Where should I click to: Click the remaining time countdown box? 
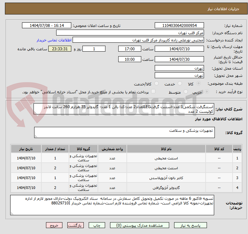(59, 49)
